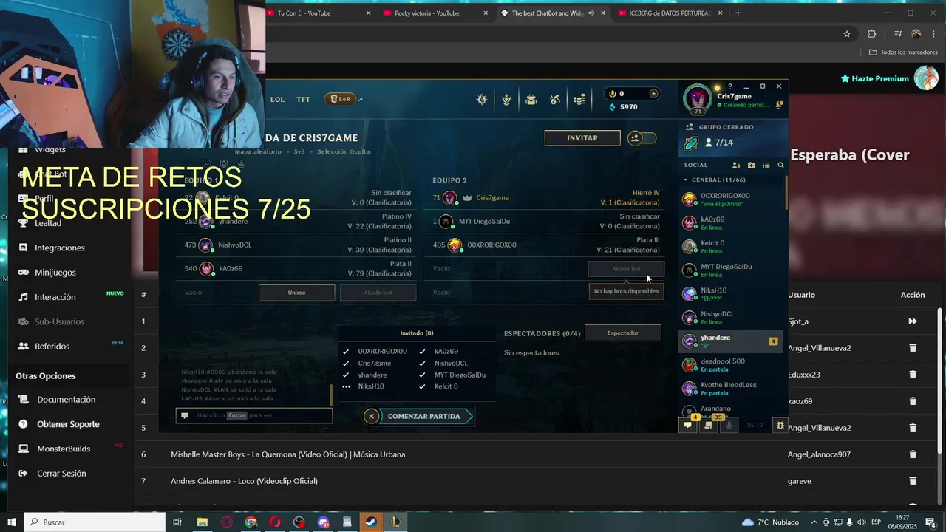Open Interacción in the sidebar menu
This screenshot has height=532, width=946.
55,297
